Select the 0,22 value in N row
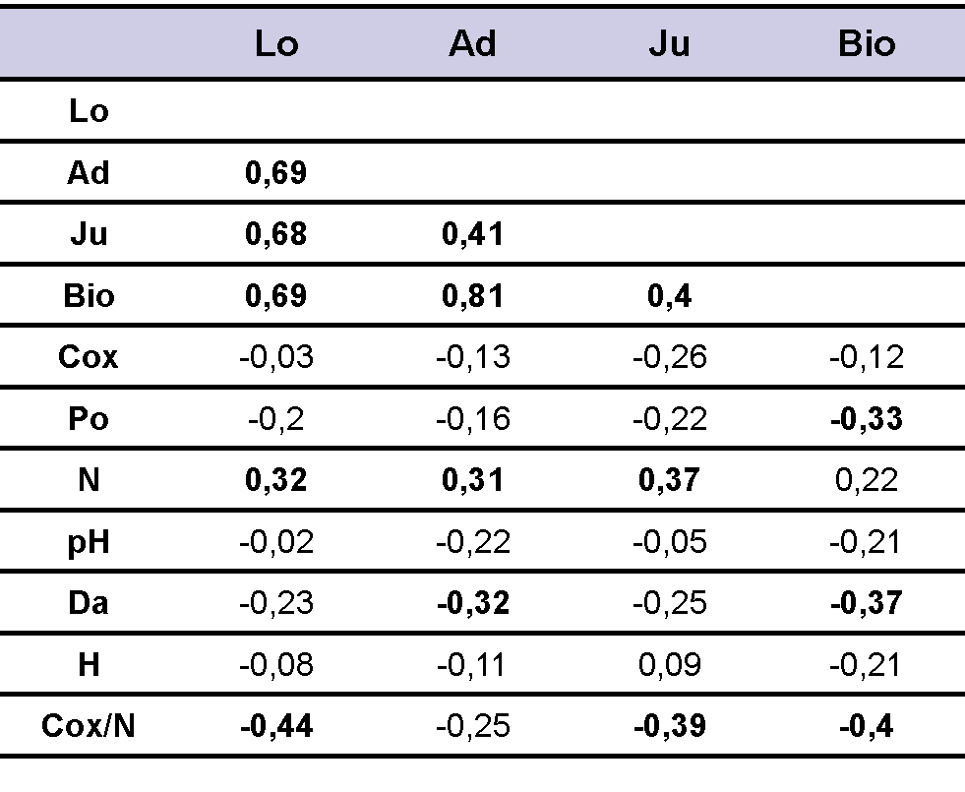This screenshot has width=965, height=792. click(x=867, y=480)
